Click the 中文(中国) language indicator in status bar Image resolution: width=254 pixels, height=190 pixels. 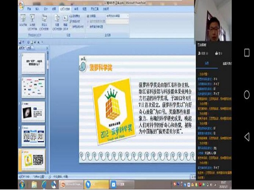(x=61, y=176)
